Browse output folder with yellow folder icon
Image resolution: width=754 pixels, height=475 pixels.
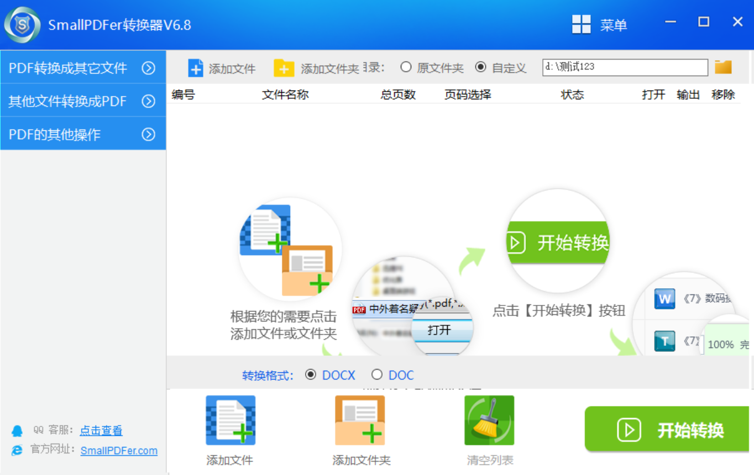(x=723, y=67)
